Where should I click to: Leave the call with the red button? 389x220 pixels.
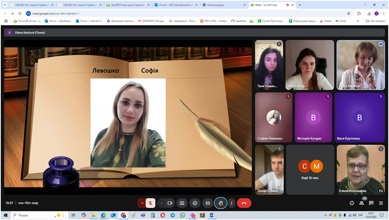tap(244, 203)
